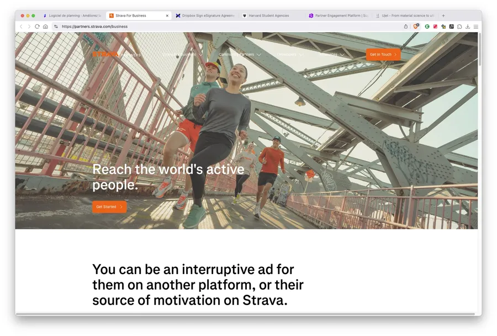
Task: Expand the Developers nav dropdown
Action: (290, 55)
